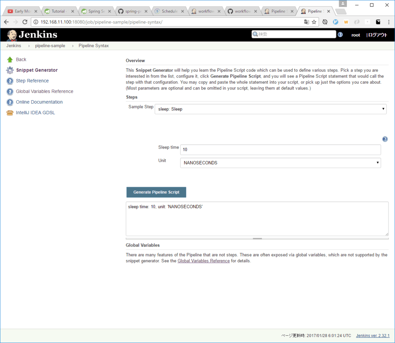Click the Jenkins logo in header

pyautogui.click(x=32, y=35)
